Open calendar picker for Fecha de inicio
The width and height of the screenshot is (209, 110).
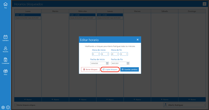pos(107,63)
